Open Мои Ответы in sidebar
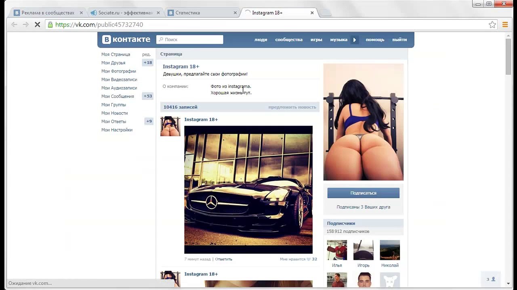This screenshot has height=290, width=517. (x=114, y=122)
